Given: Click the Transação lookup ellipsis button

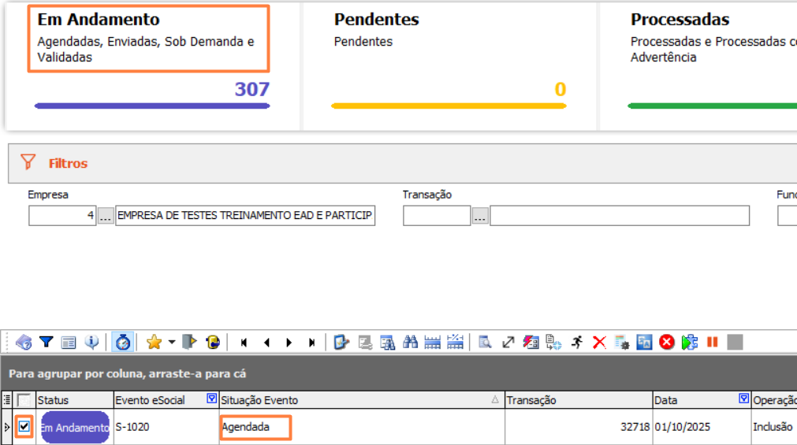Looking at the screenshot, I should pyautogui.click(x=480, y=216).
